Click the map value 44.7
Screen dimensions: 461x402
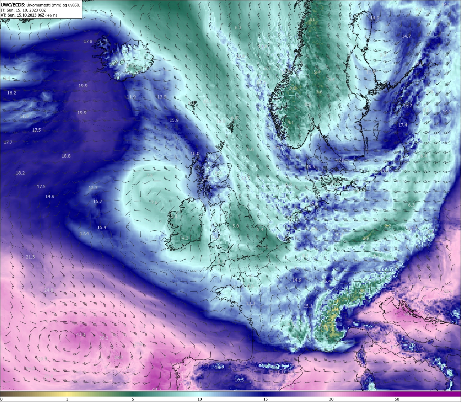[157, 389]
